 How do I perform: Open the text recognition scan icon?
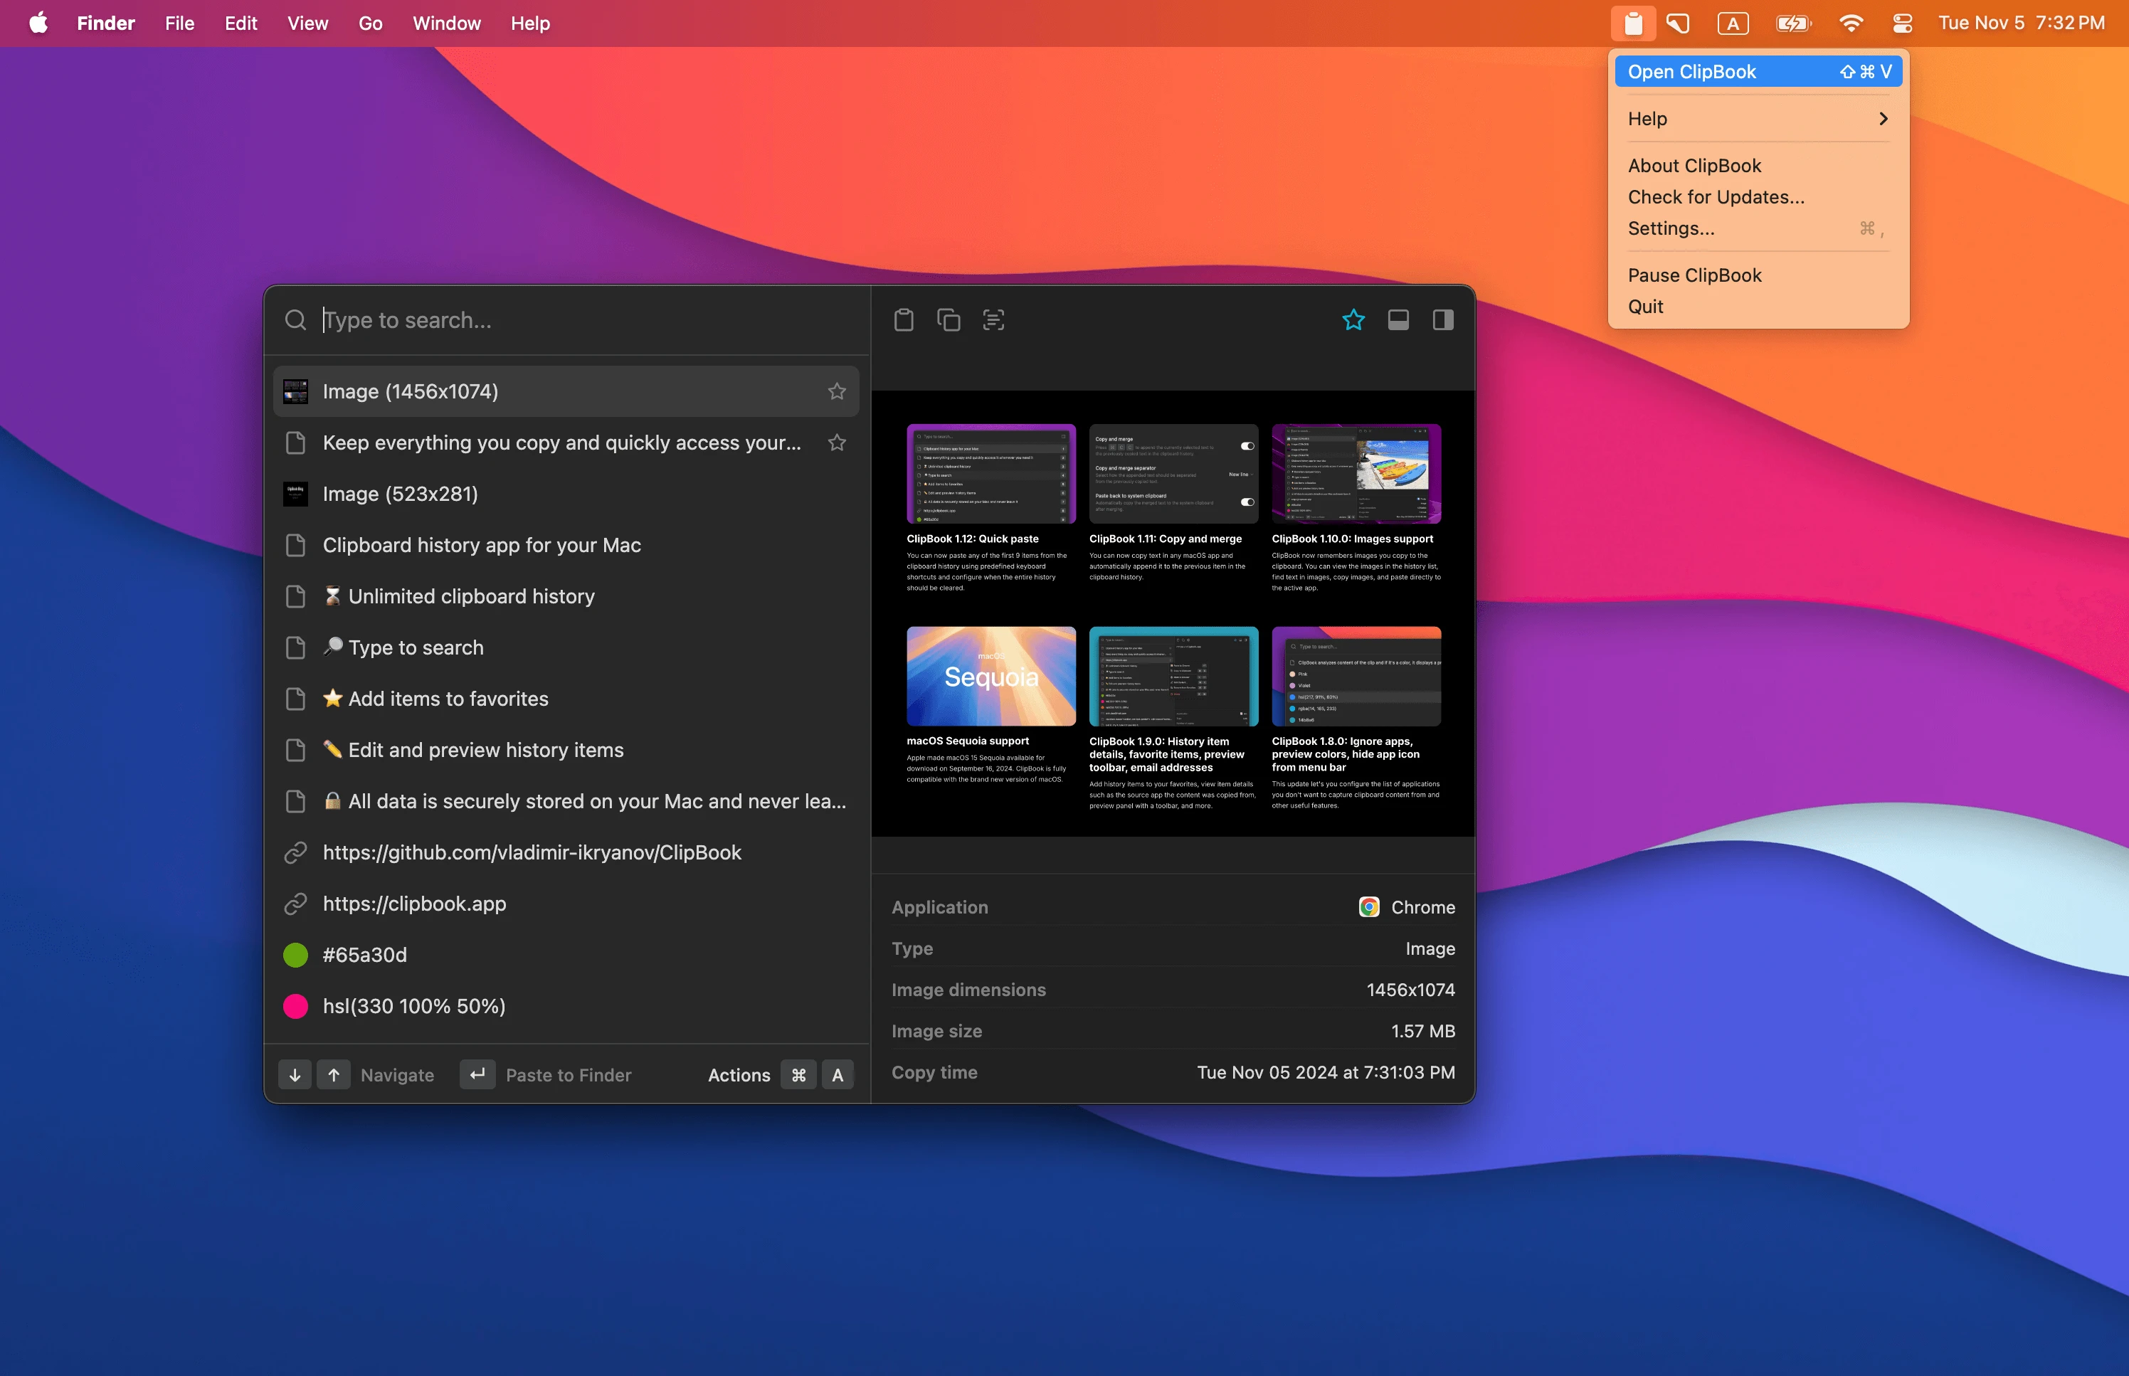[x=993, y=320]
